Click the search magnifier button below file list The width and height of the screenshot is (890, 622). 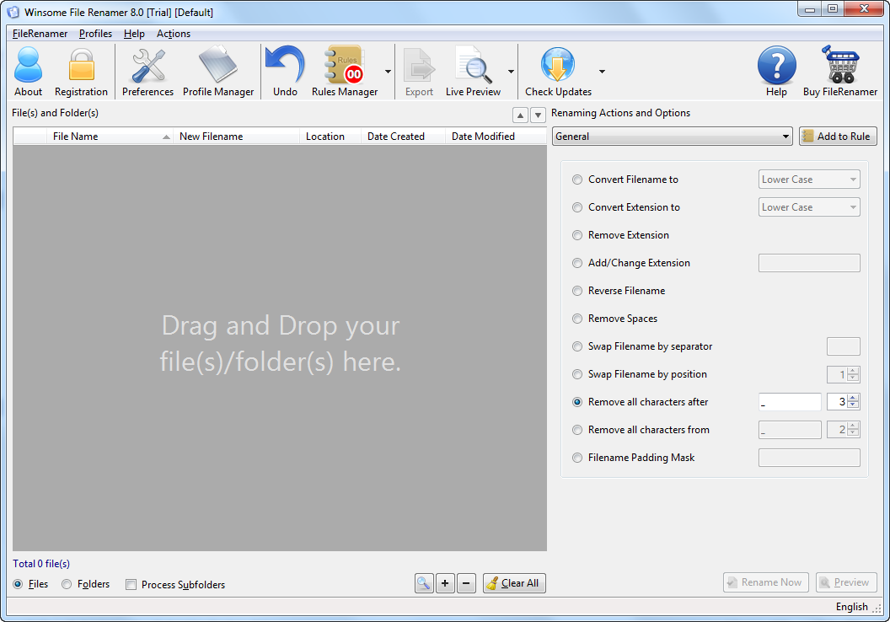(x=424, y=583)
